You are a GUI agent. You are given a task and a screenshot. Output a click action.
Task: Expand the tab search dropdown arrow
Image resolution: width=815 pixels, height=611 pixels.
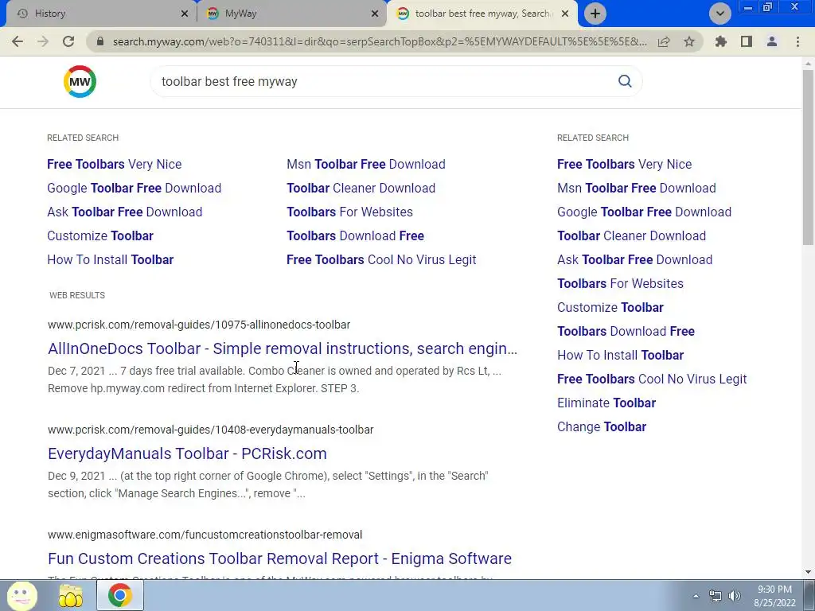[x=719, y=14]
